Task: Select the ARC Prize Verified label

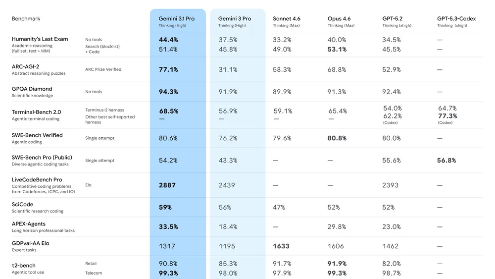Action: click(x=103, y=69)
